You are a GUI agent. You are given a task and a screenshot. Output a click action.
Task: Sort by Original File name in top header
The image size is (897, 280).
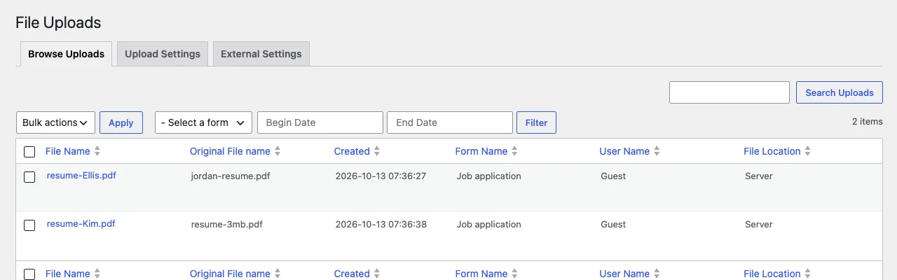[230, 151]
